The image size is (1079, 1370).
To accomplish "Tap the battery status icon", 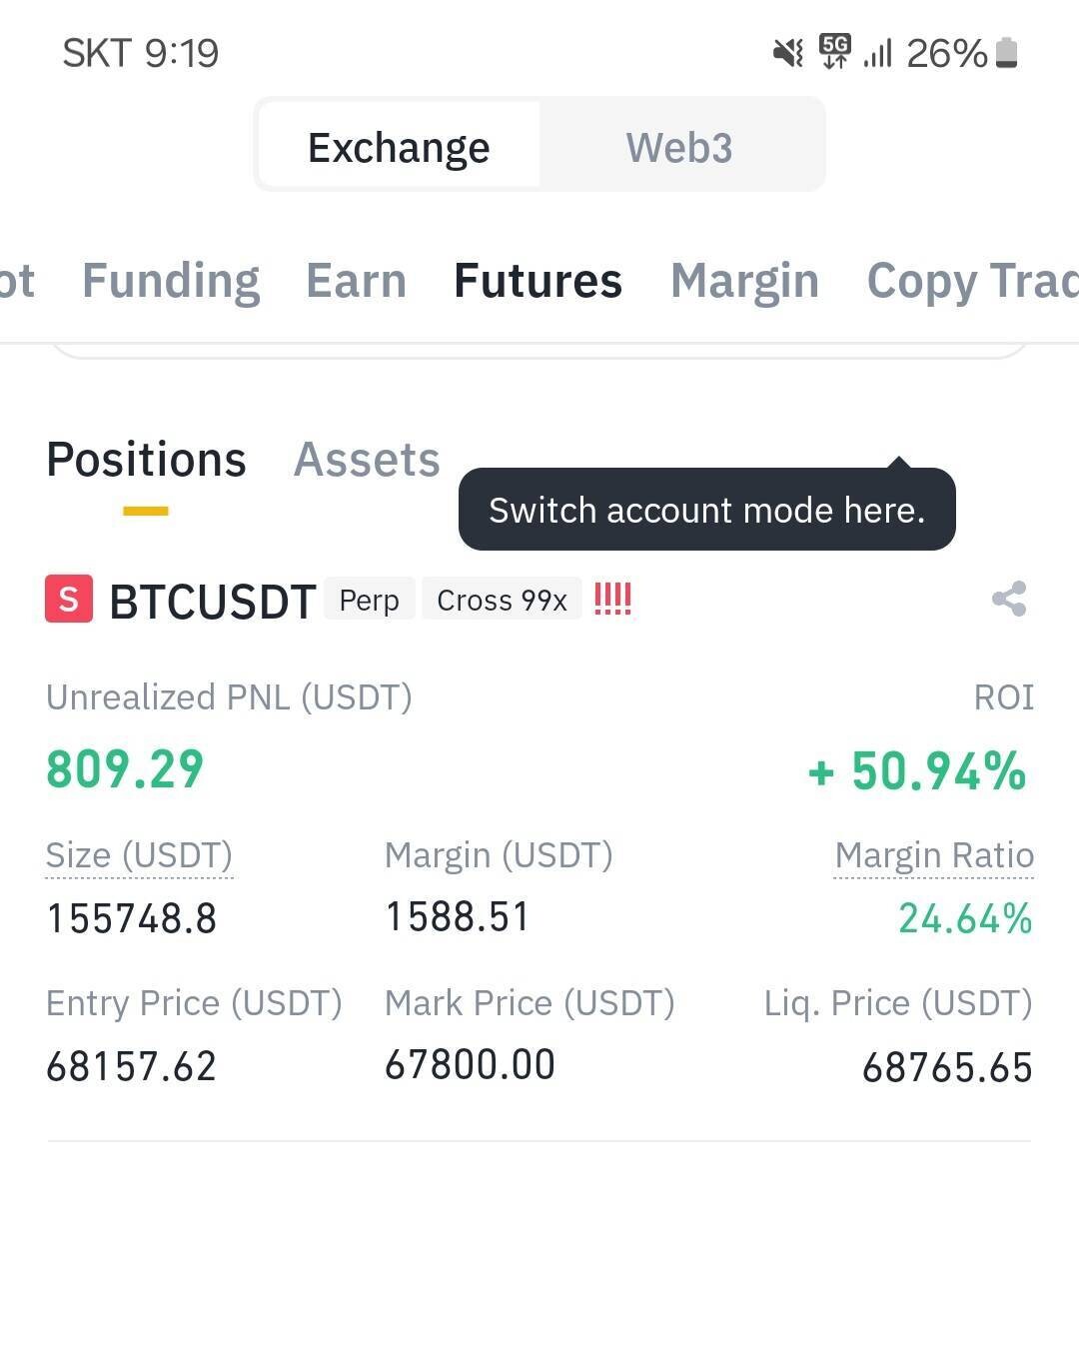I will (x=1007, y=53).
